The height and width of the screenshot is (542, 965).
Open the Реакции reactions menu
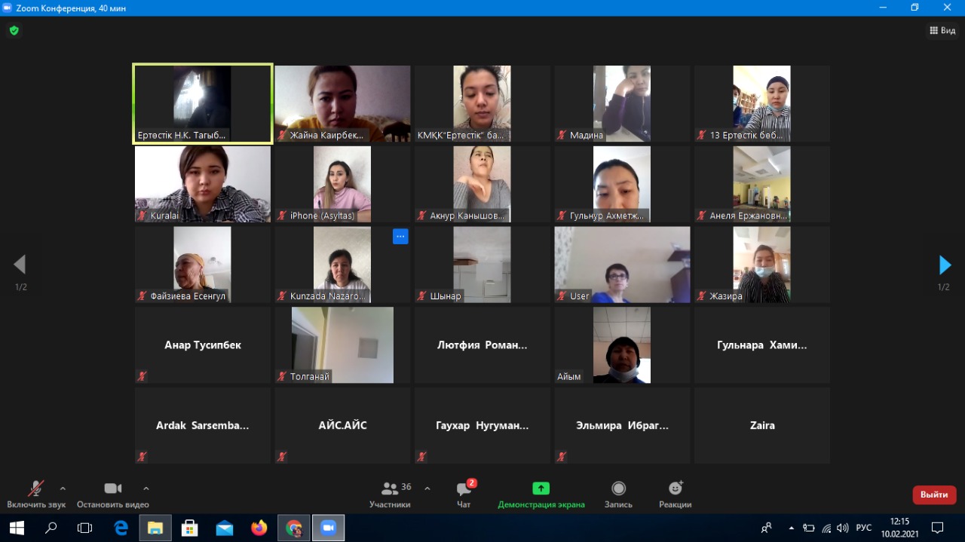tap(675, 489)
